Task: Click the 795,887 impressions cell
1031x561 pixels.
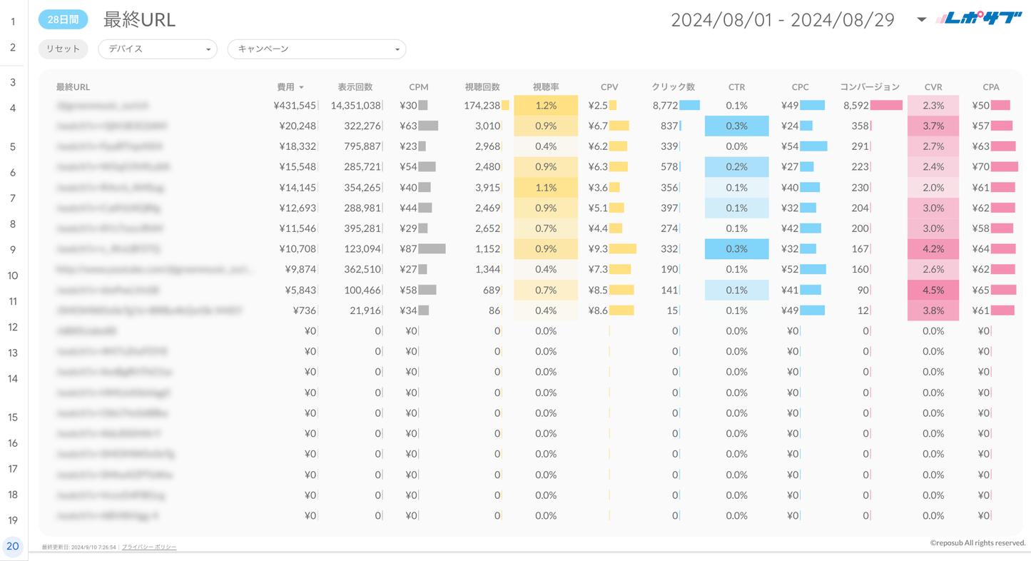Action: (362, 146)
